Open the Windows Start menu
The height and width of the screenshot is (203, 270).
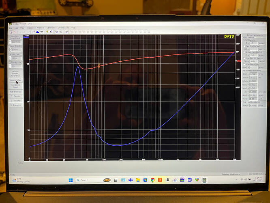[x=71, y=180]
